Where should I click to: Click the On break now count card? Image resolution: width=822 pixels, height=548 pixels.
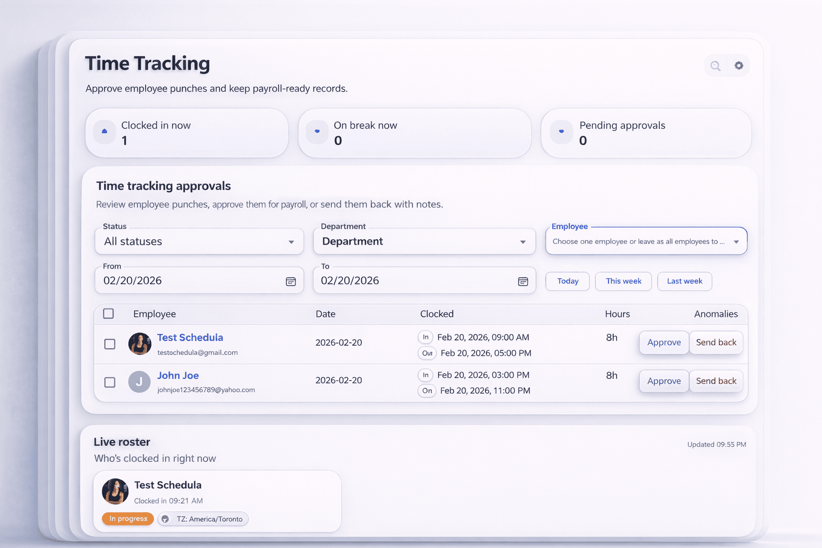pos(415,133)
